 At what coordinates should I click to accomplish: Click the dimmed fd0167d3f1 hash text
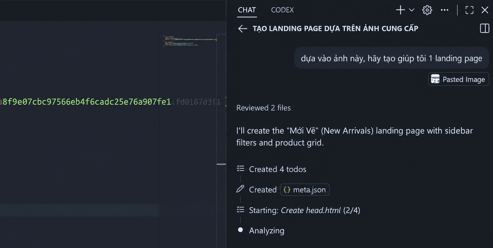(198, 102)
